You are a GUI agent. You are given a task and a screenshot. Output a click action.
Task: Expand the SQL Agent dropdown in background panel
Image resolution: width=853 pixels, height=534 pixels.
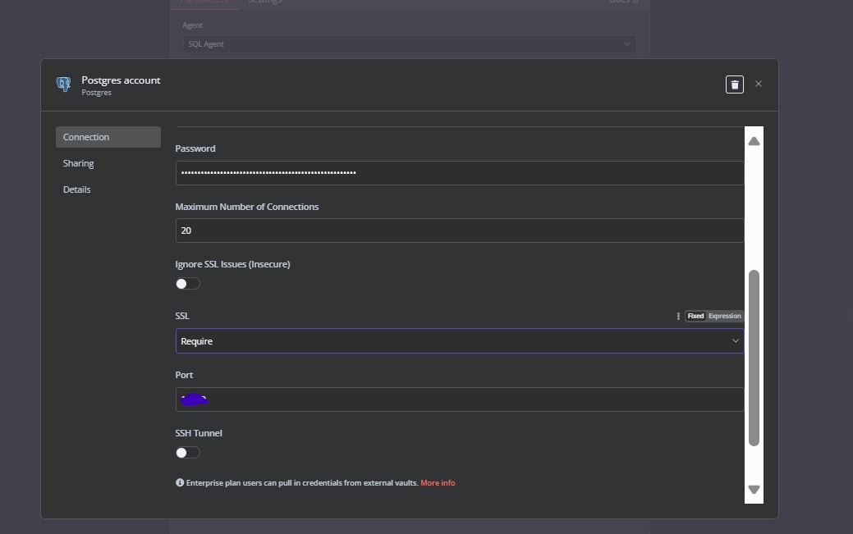tap(410, 44)
